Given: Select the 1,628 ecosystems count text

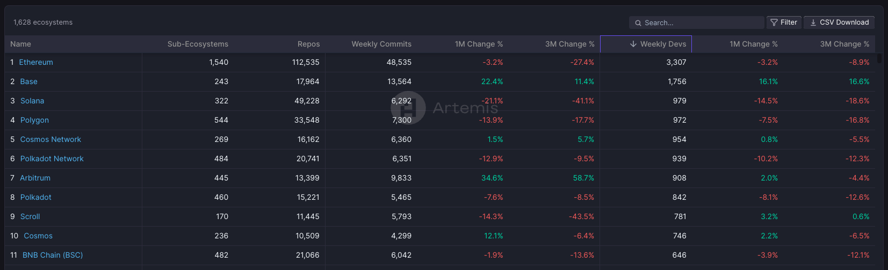Looking at the screenshot, I should pyautogui.click(x=43, y=22).
